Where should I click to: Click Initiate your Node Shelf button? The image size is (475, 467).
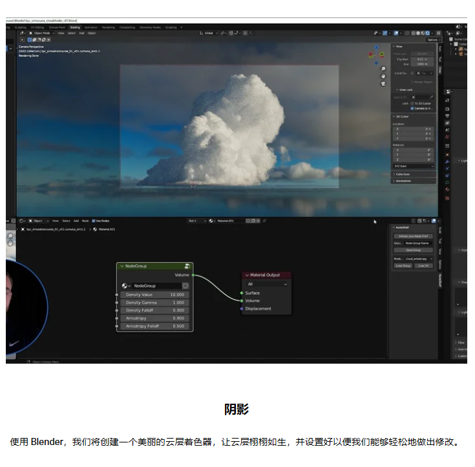413,236
